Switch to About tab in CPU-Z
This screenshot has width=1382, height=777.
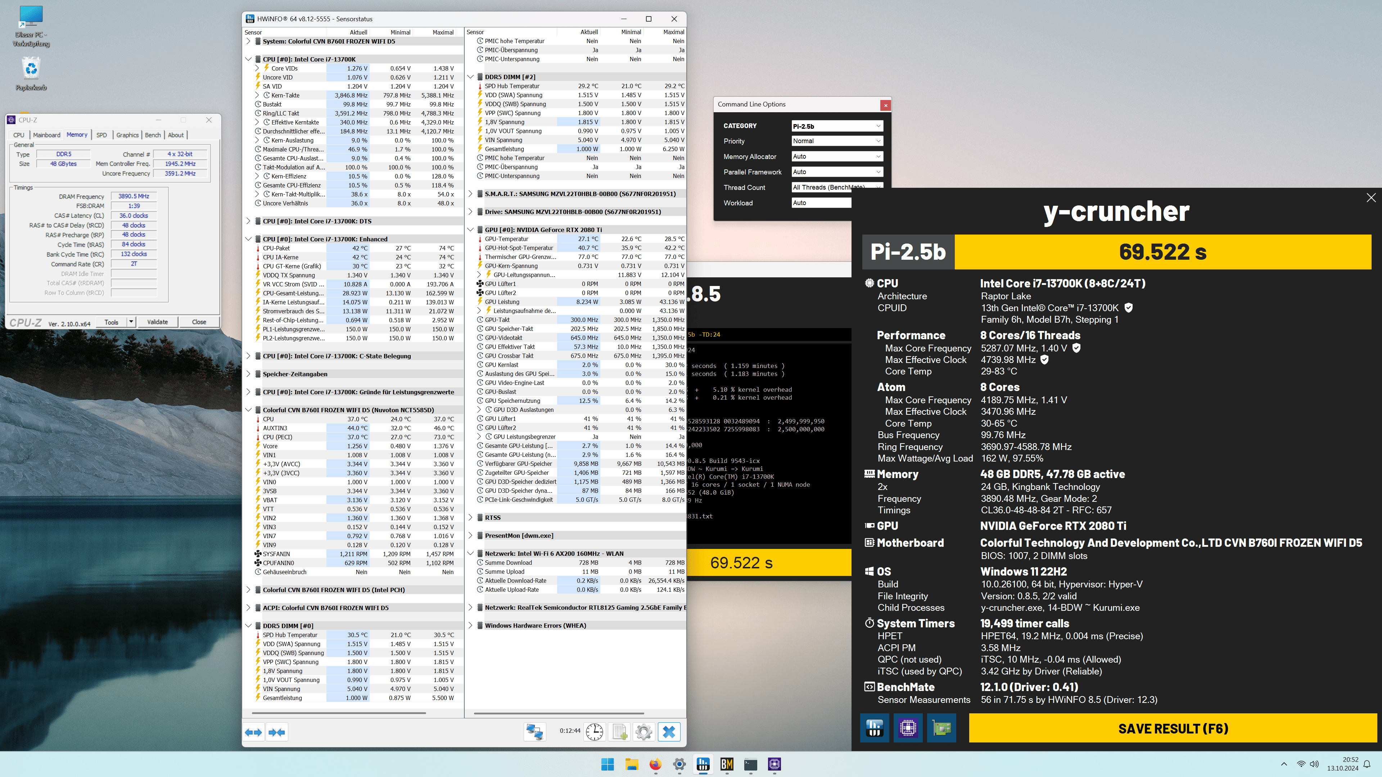[175, 135]
